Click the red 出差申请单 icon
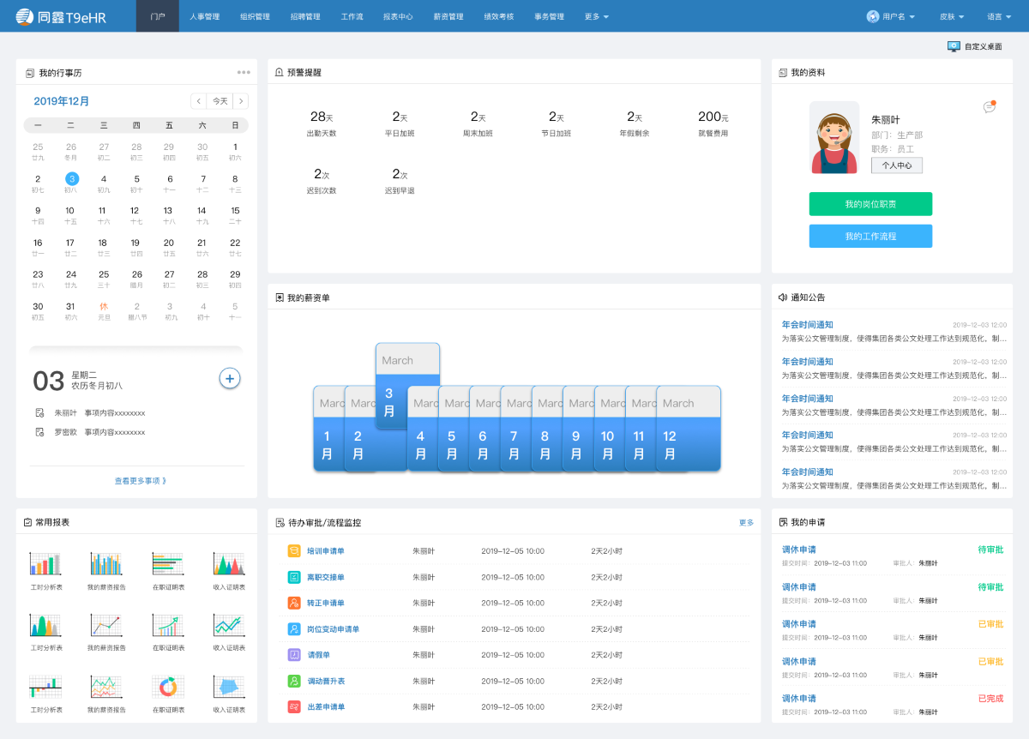 (293, 706)
